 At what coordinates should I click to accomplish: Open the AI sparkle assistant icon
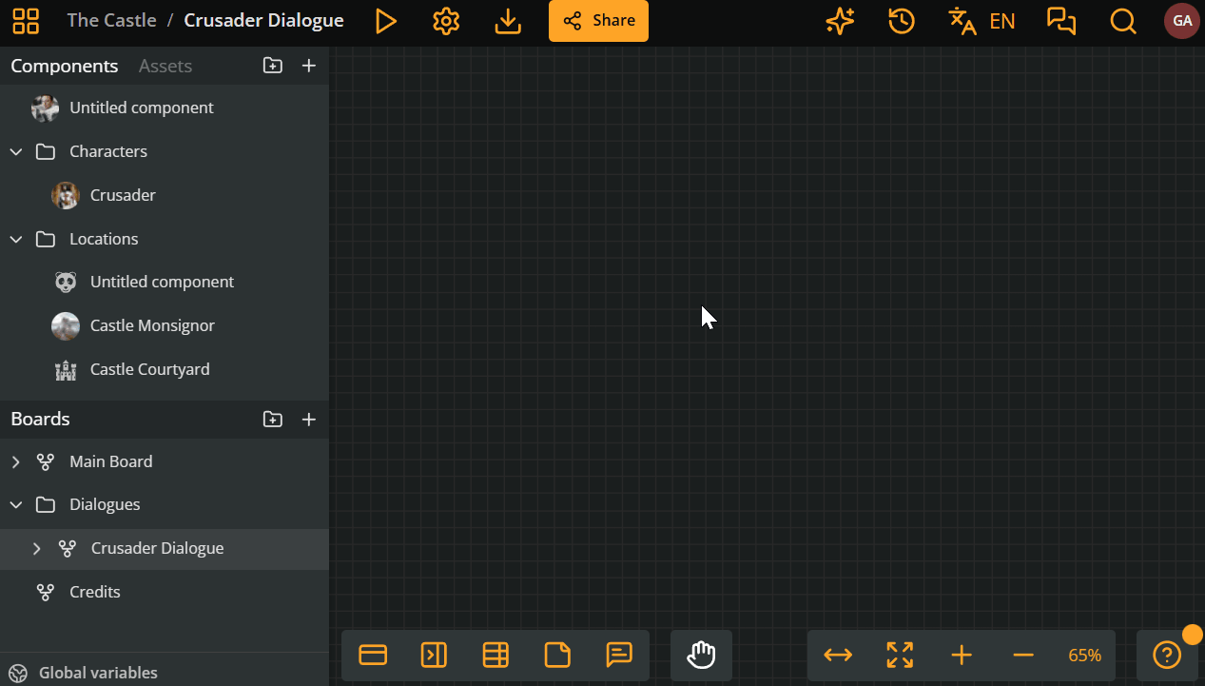[840, 21]
